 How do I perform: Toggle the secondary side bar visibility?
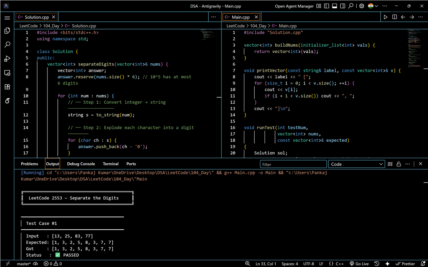[343, 6]
